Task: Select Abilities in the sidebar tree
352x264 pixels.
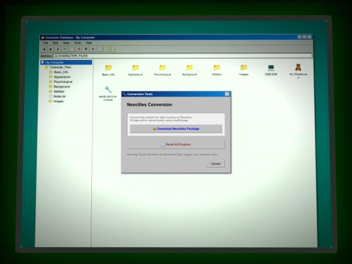Action: 57,92
